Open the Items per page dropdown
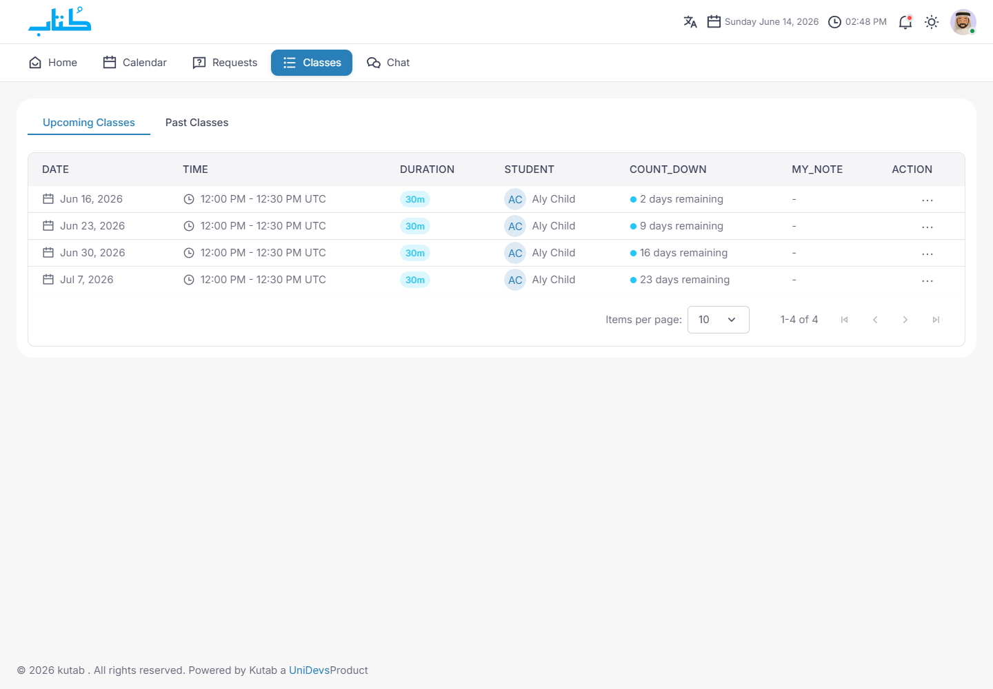993x689 pixels. (x=718, y=320)
